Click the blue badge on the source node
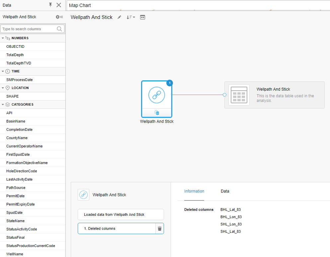This screenshot has width=330, height=257. tap(170, 83)
